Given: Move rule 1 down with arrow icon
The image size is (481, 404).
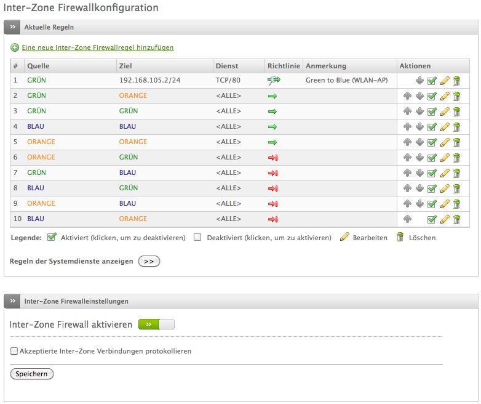Looking at the screenshot, I should [419, 81].
